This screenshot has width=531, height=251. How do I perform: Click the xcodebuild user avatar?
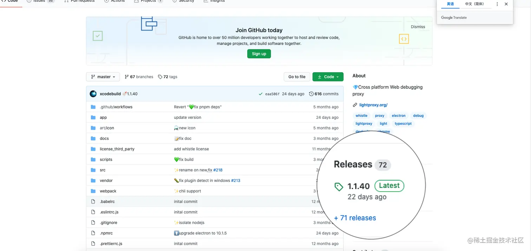click(x=93, y=94)
